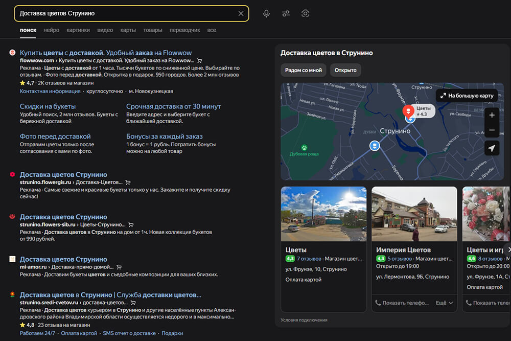511x341 pixels.
Task: Open the 'Бонусы за каждый заказ' sitelink
Action: (x=164, y=137)
